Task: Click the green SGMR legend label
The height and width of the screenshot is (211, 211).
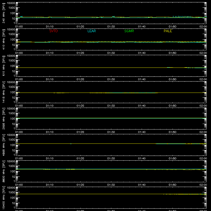Action: 129,31
